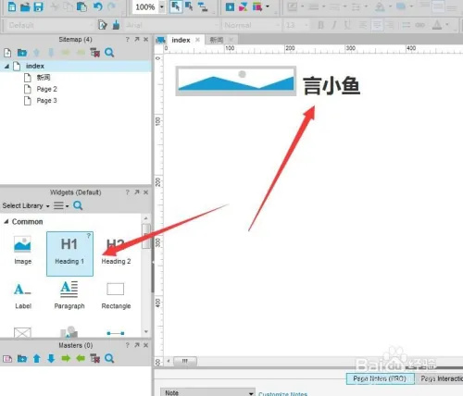Search pages in the Sitemap panel

[x=109, y=53]
